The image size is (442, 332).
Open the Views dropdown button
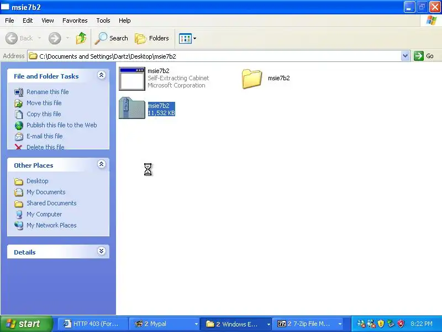pyautogui.click(x=187, y=38)
